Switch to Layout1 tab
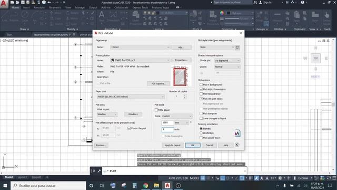Viewport: 337px width, 190px height. pos(22,177)
